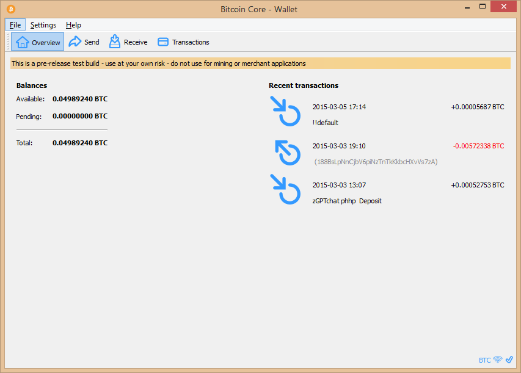Click the zGPTchat phhp Deposit label
The height and width of the screenshot is (373, 521).
(347, 201)
